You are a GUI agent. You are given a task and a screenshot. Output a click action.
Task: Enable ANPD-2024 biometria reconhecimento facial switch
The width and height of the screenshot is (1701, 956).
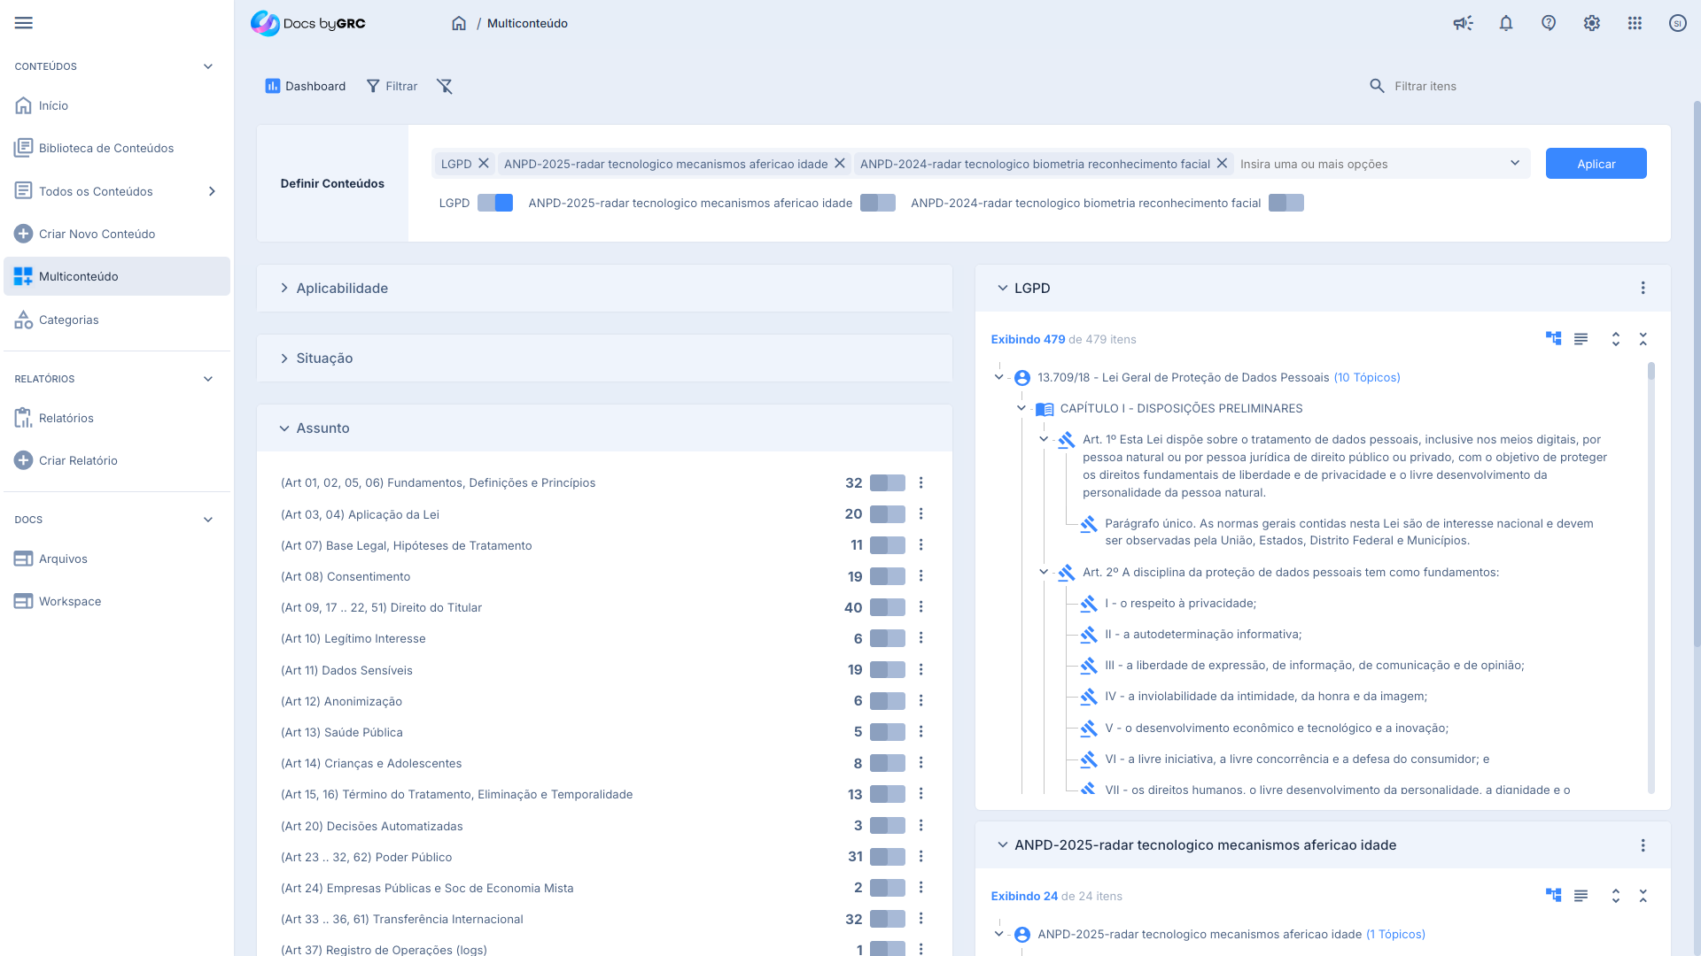pos(1285,204)
